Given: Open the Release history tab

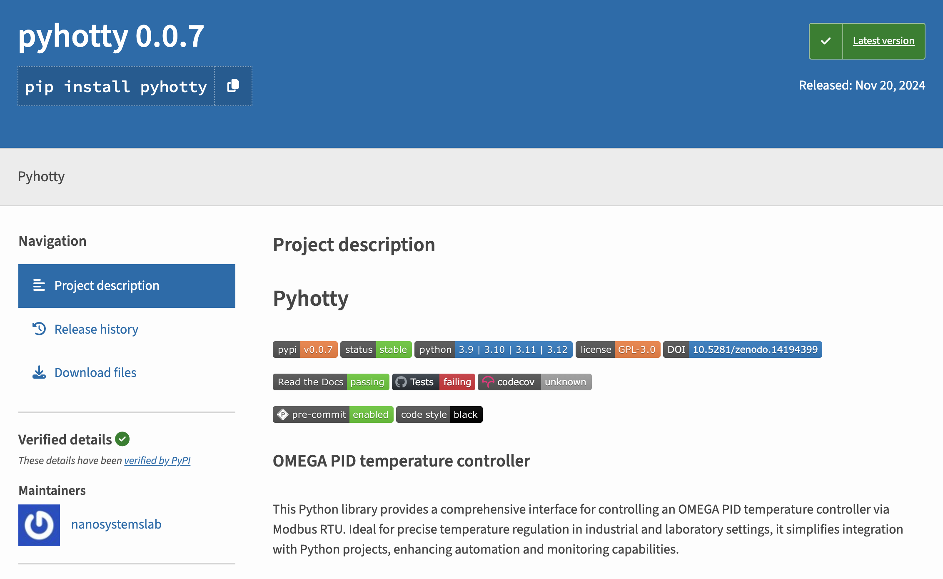Looking at the screenshot, I should pyautogui.click(x=96, y=329).
